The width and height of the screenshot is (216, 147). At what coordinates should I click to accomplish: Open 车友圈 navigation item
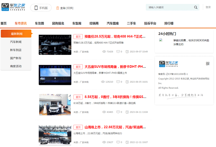click(39, 23)
